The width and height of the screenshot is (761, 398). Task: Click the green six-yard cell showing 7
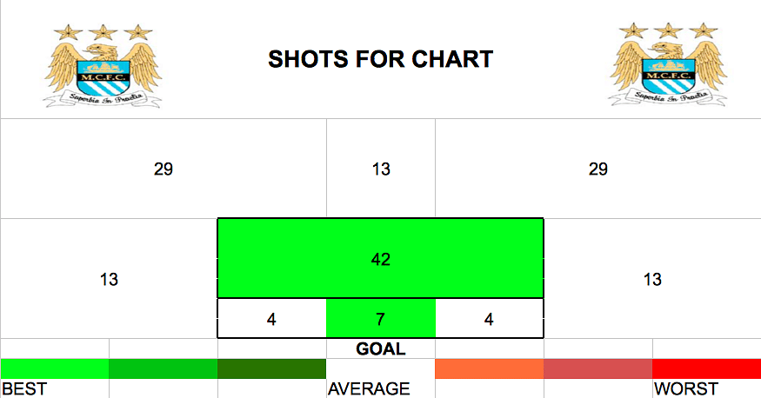pyautogui.click(x=381, y=318)
